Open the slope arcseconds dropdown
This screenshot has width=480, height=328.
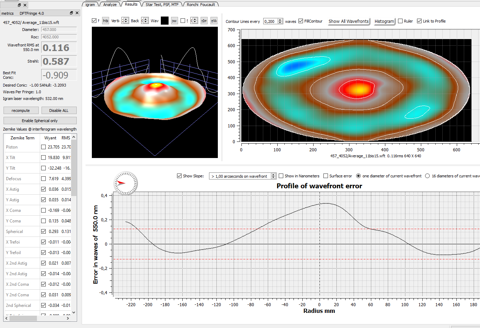coord(242,176)
